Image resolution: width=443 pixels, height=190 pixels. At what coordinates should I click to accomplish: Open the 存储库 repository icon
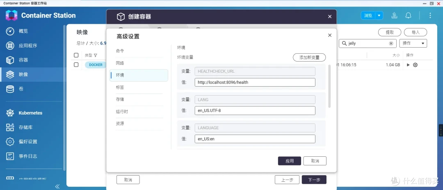[10, 127]
